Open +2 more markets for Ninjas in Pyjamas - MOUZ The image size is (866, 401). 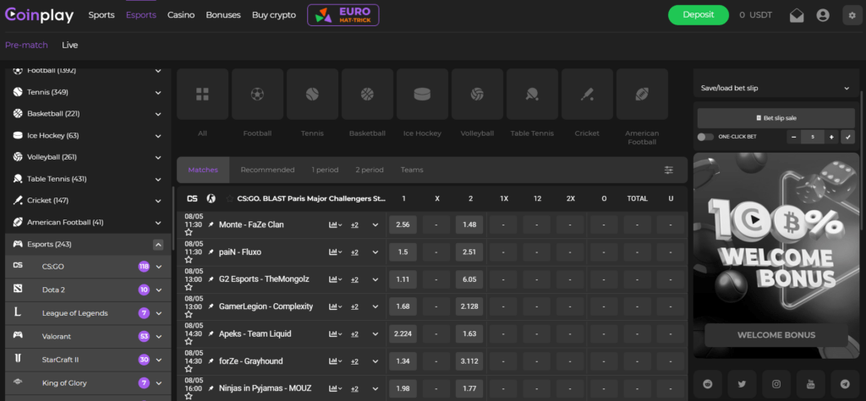pyautogui.click(x=354, y=388)
